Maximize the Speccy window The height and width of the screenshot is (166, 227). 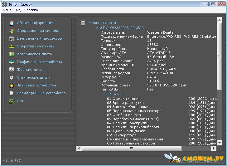tap(213, 4)
